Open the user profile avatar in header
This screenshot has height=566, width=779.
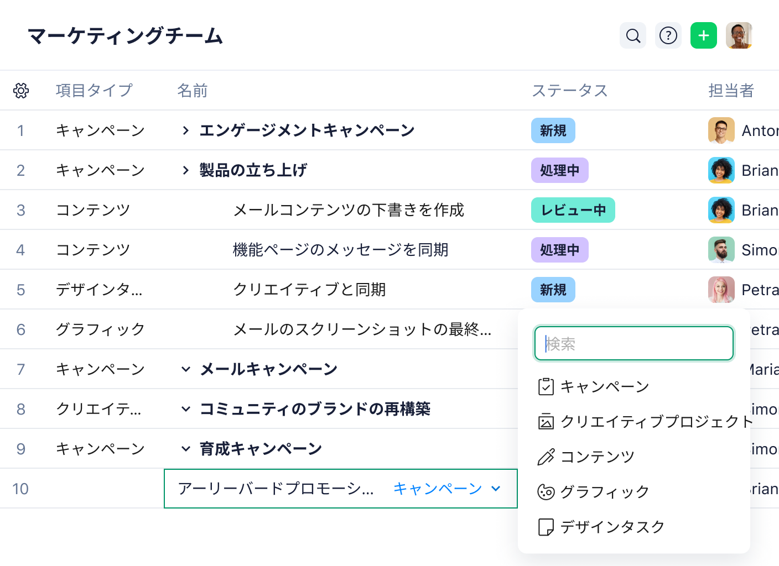point(739,36)
